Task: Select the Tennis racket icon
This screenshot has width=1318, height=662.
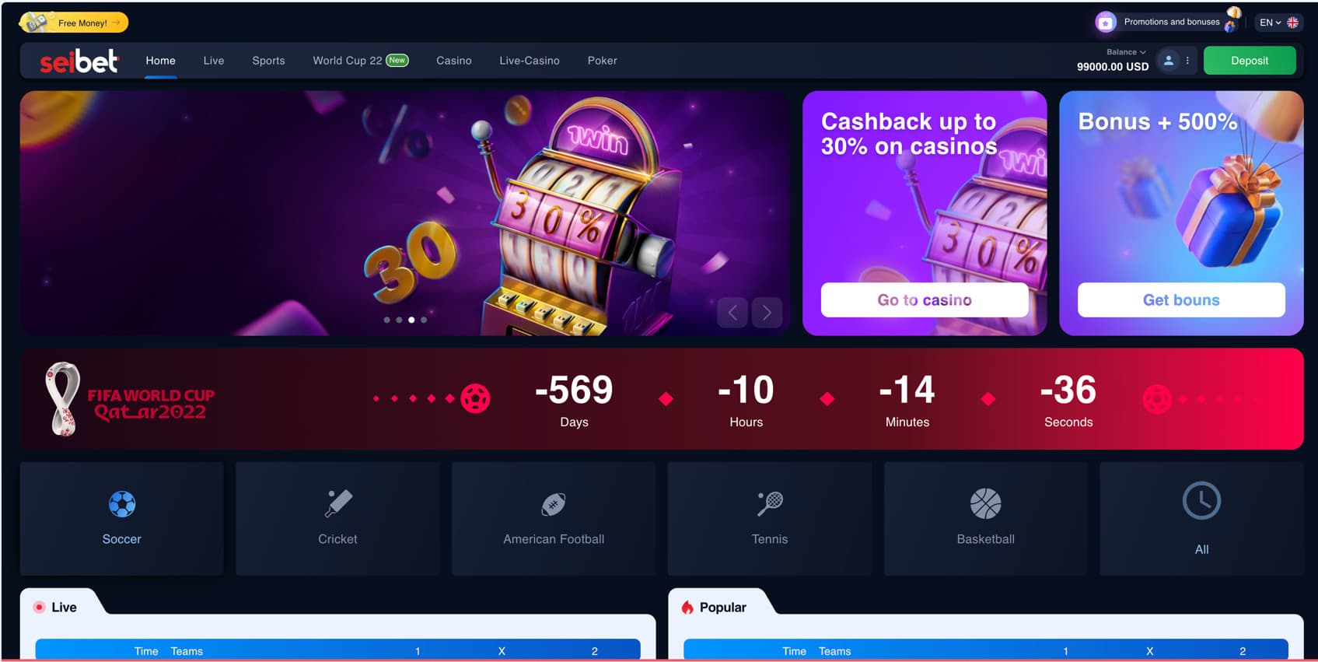Action: [x=770, y=504]
